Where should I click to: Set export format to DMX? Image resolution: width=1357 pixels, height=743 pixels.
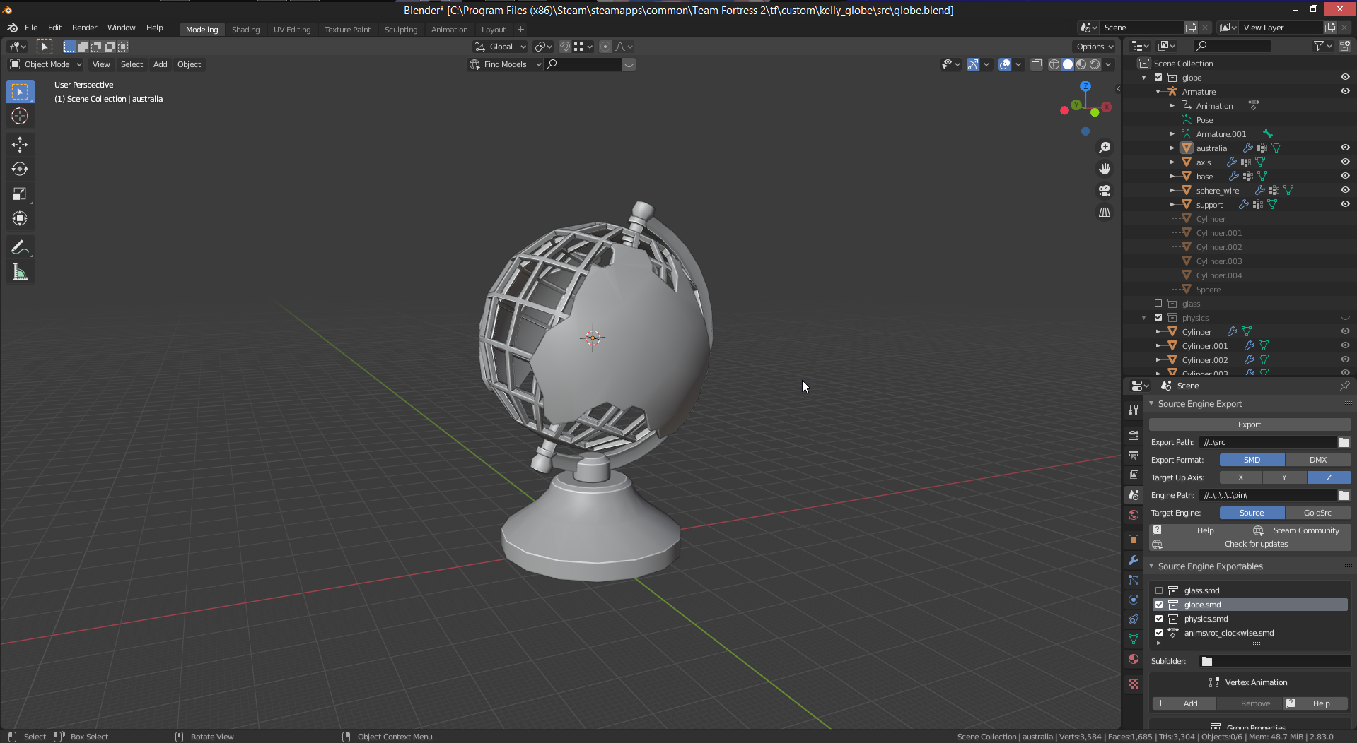click(x=1317, y=460)
